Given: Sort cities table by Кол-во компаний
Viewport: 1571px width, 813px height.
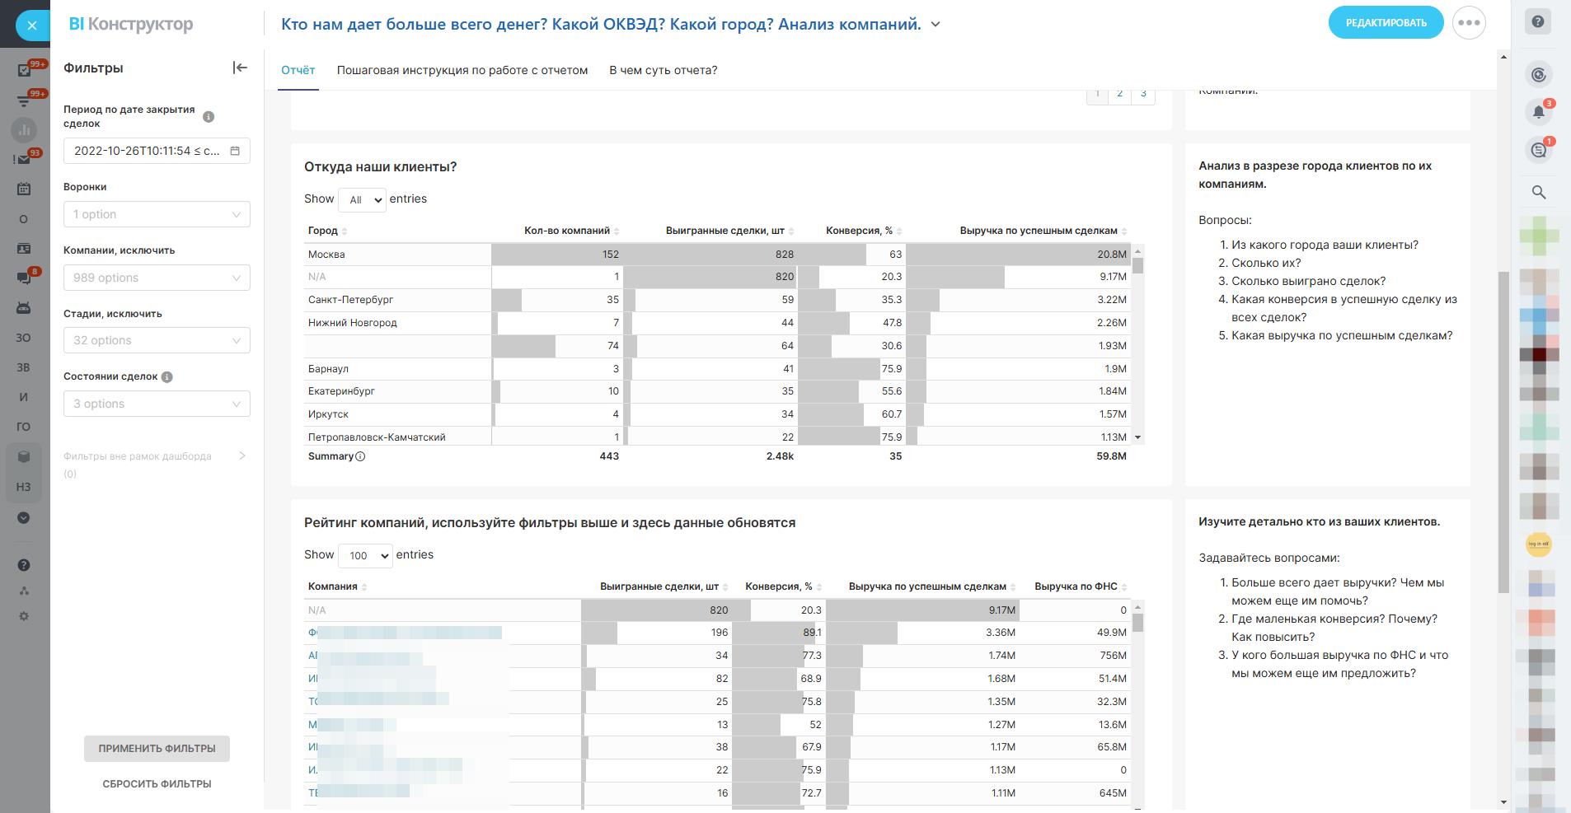Looking at the screenshot, I should click(x=571, y=231).
